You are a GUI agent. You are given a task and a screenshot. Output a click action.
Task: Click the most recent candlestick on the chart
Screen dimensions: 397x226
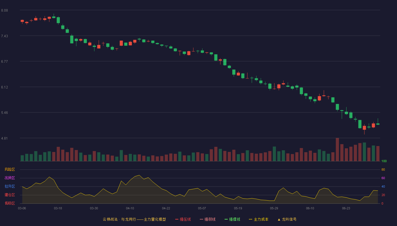click(x=378, y=124)
